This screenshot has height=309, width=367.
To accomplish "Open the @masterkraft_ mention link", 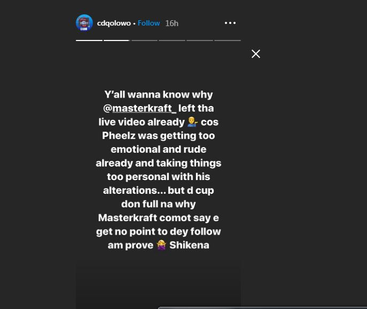I will [144, 108].
